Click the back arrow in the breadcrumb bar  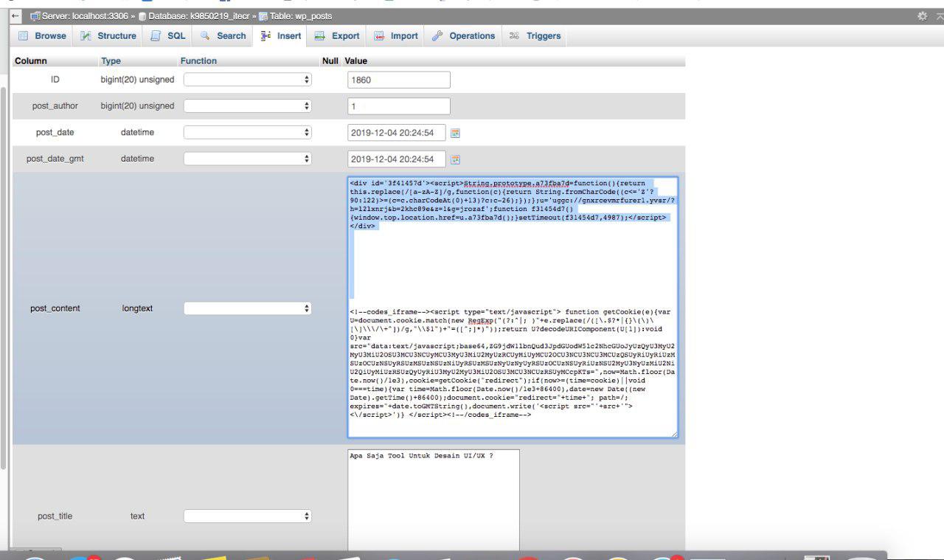point(15,15)
